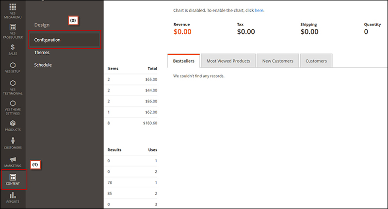Switch to the Bestsellers tab
388x209 pixels.
pyautogui.click(x=184, y=61)
